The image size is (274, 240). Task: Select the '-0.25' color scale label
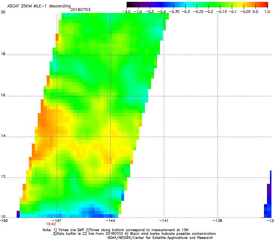point(198,12)
